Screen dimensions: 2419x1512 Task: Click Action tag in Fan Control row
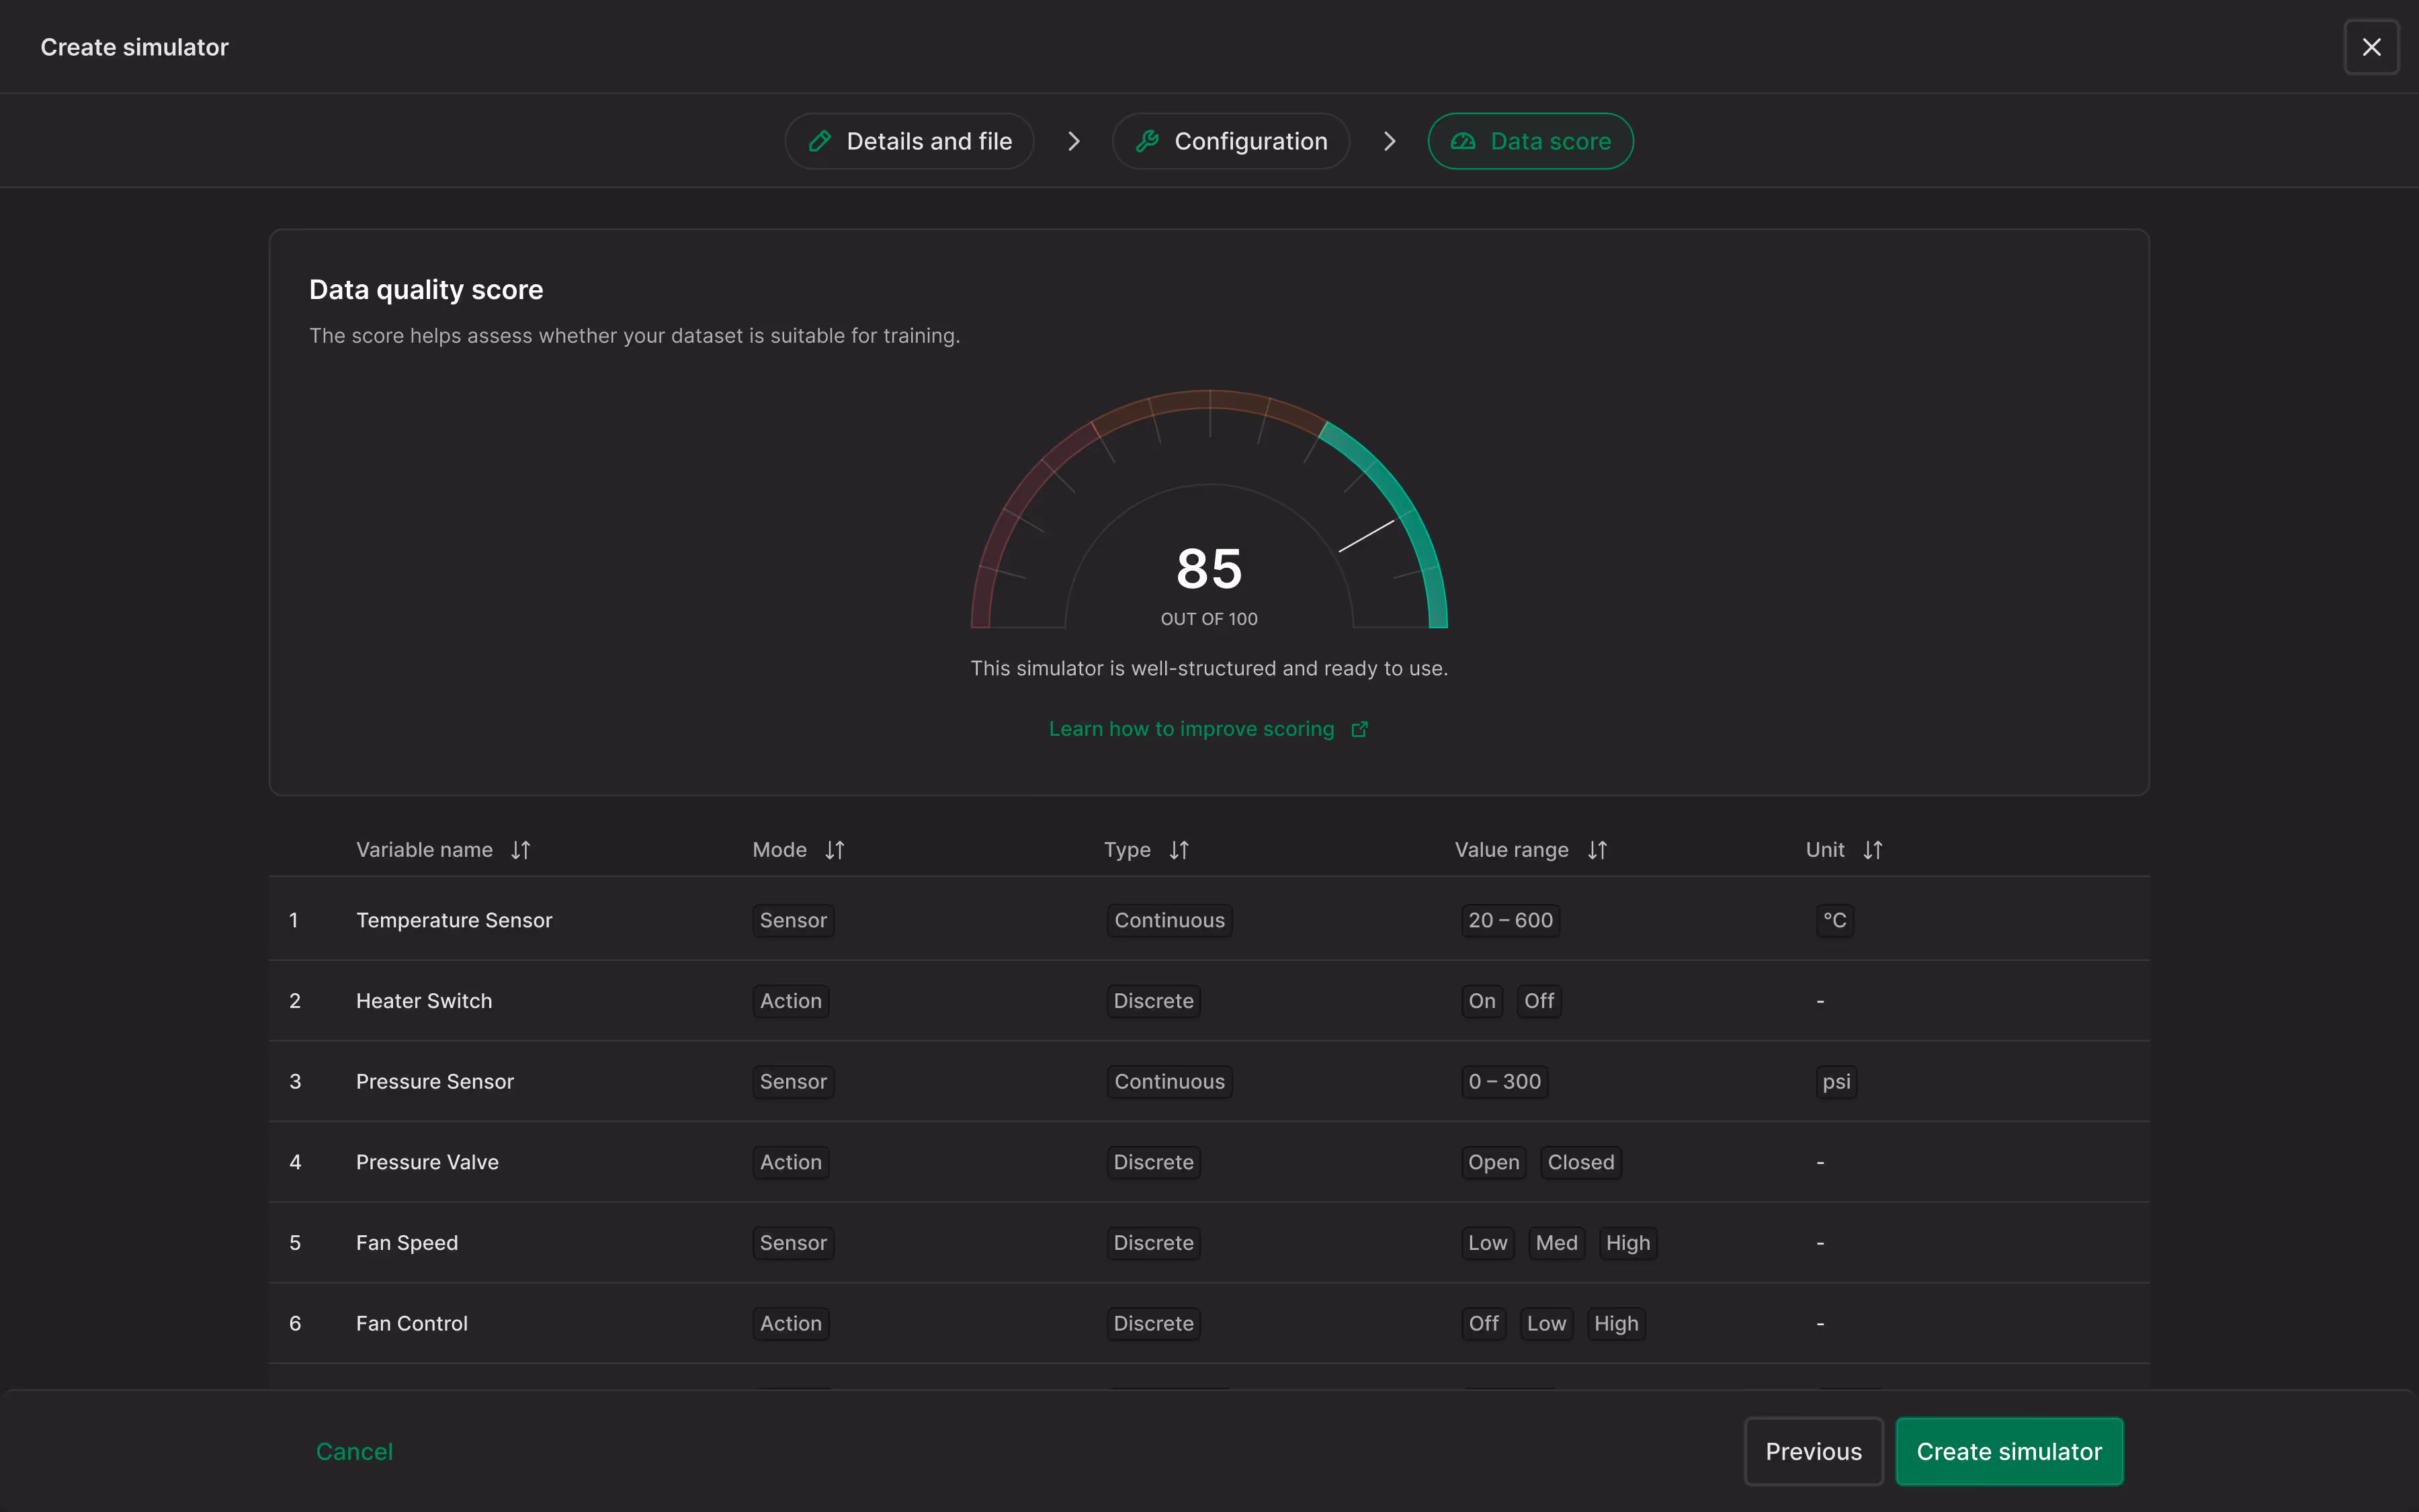791,1323
